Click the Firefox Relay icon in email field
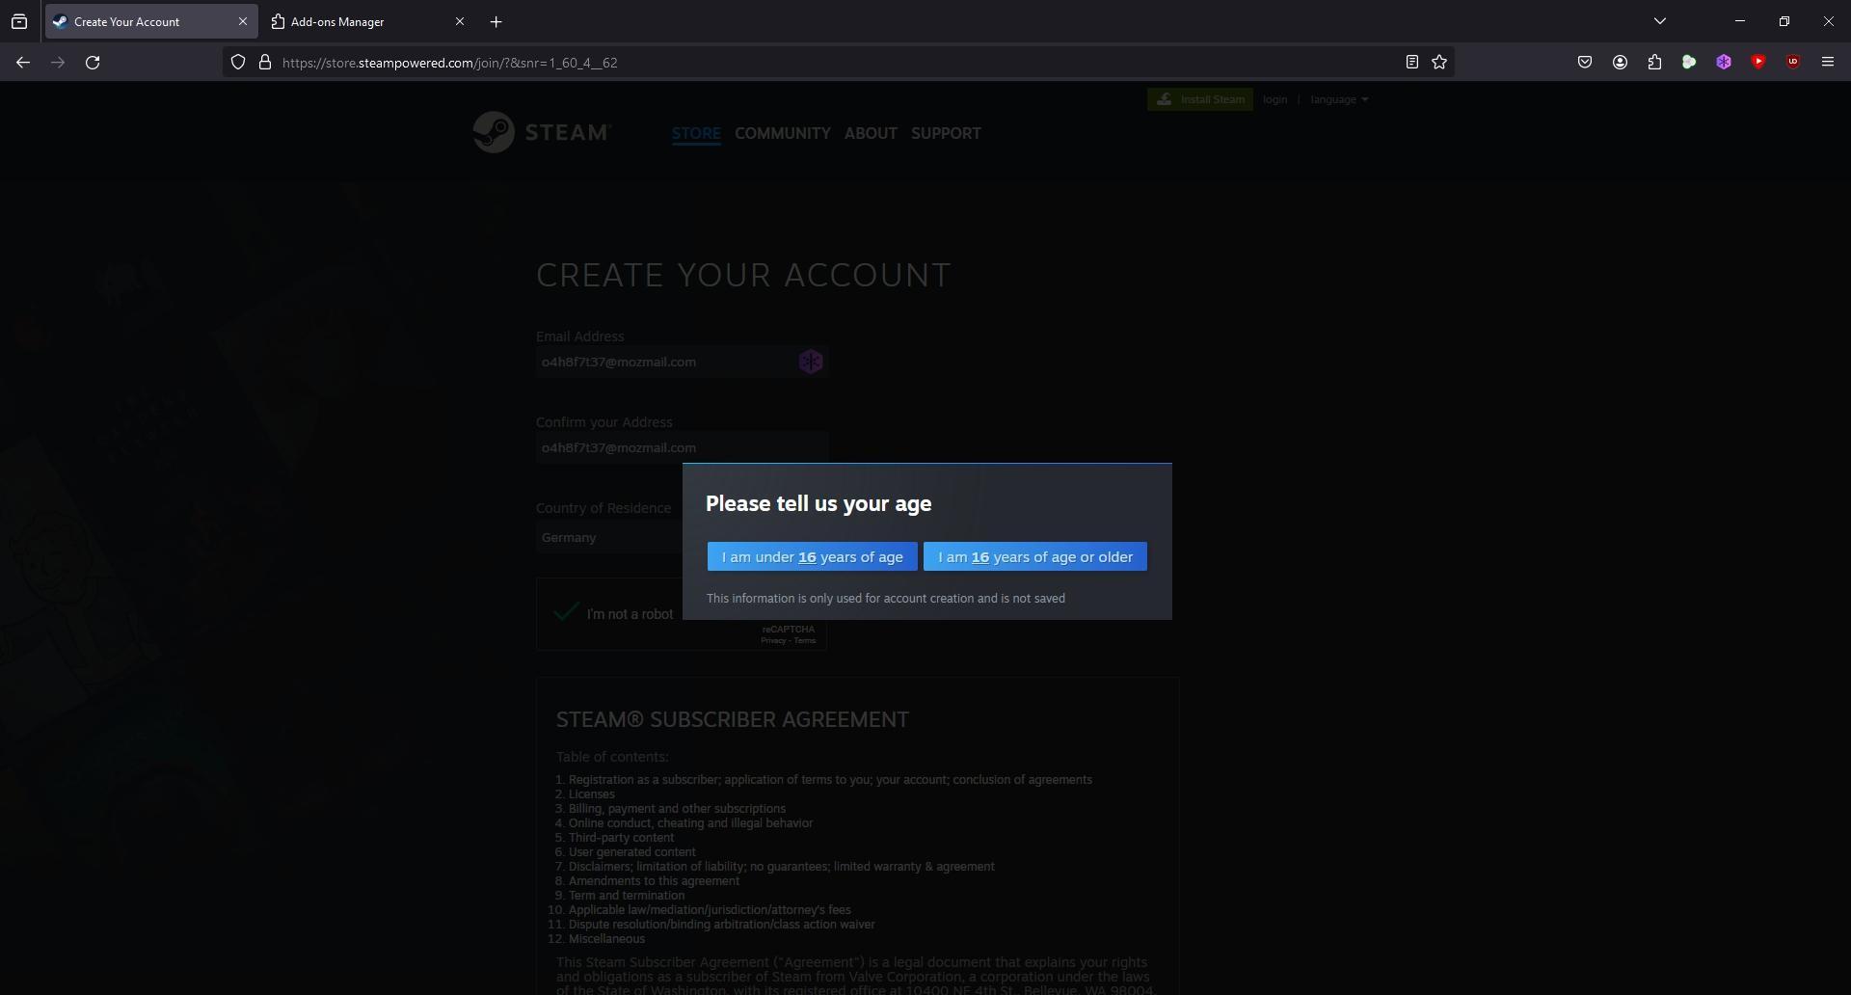 (811, 362)
